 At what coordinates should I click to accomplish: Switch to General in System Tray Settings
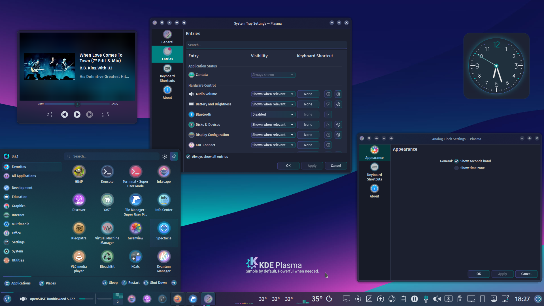pyautogui.click(x=167, y=37)
